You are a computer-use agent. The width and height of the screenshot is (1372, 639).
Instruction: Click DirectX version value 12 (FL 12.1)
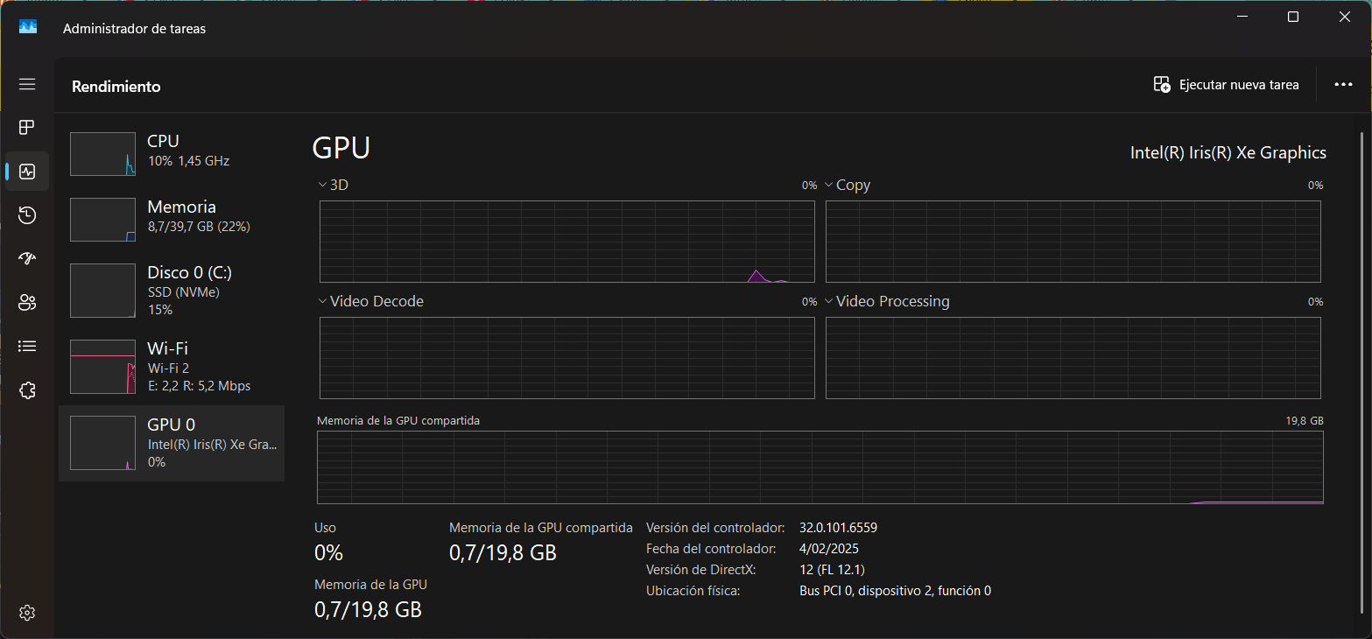pyautogui.click(x=832, y=570)
